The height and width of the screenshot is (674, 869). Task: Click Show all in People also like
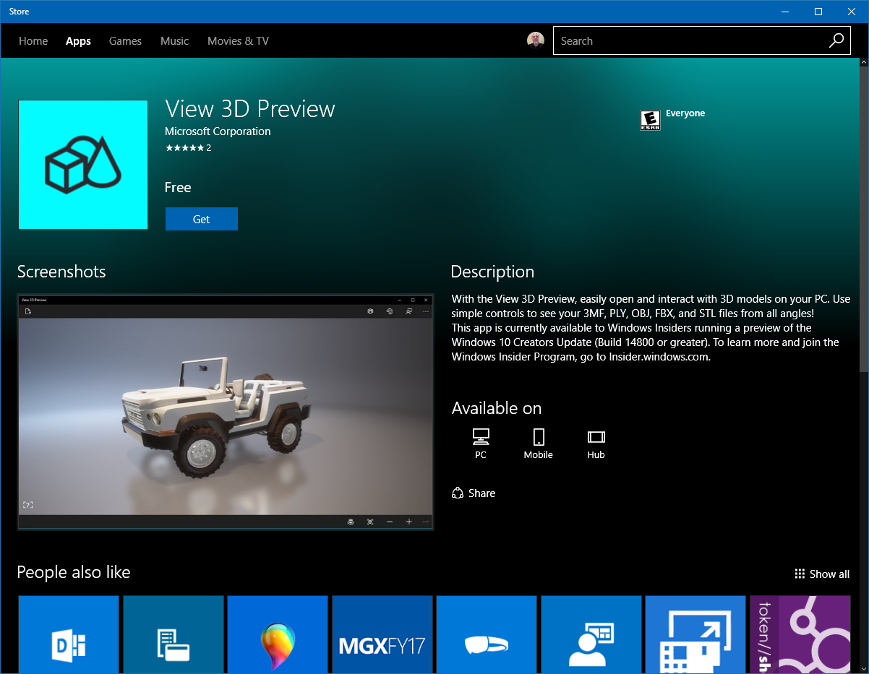point(822,574)
